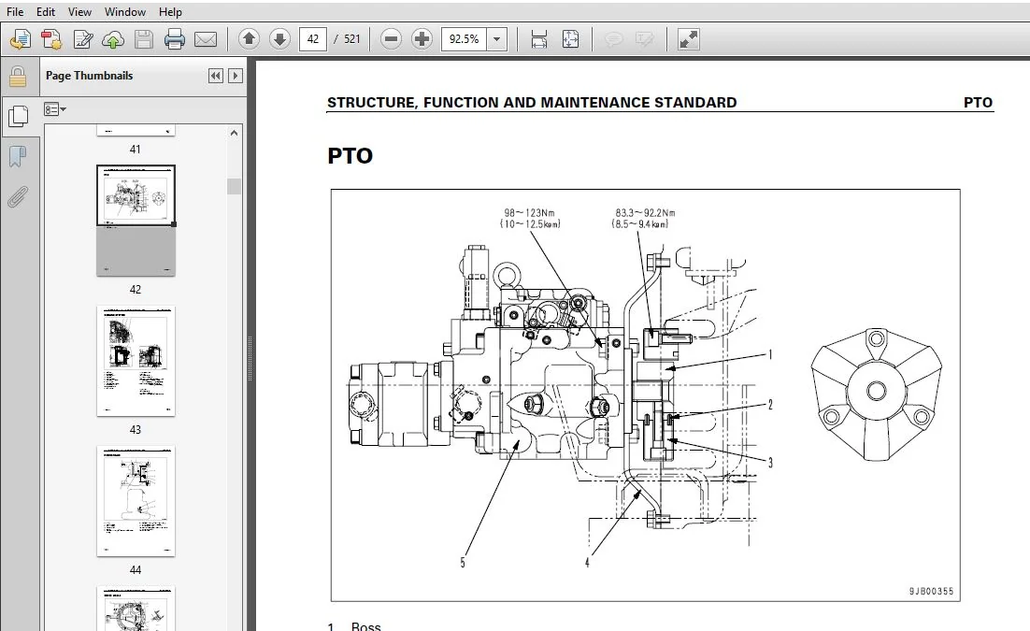Click the expand pane right-arrow button
The height and width of the screenshot is (631, 1030).
pos(236,76)
